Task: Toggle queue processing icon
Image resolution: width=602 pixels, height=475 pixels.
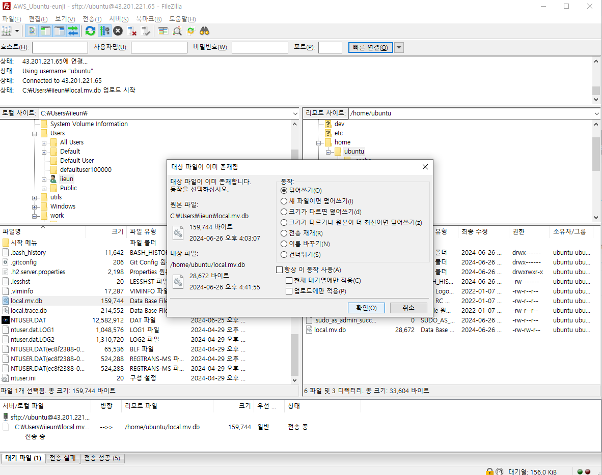Action: pyautogui.click(x=104, y=31)
